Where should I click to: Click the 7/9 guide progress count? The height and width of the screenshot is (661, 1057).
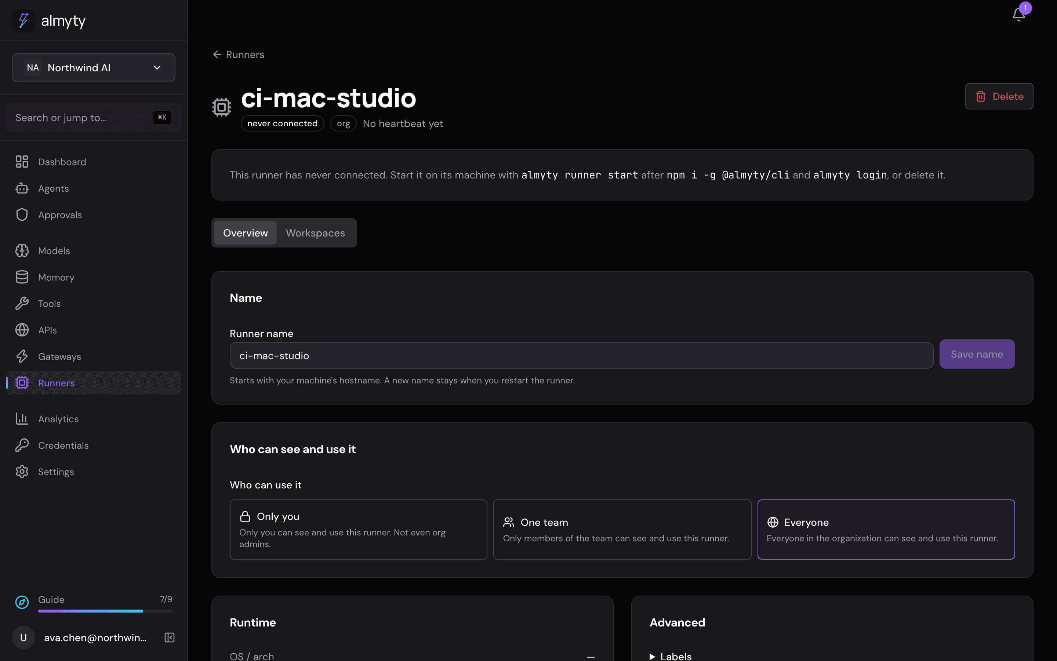click(166, 599)
